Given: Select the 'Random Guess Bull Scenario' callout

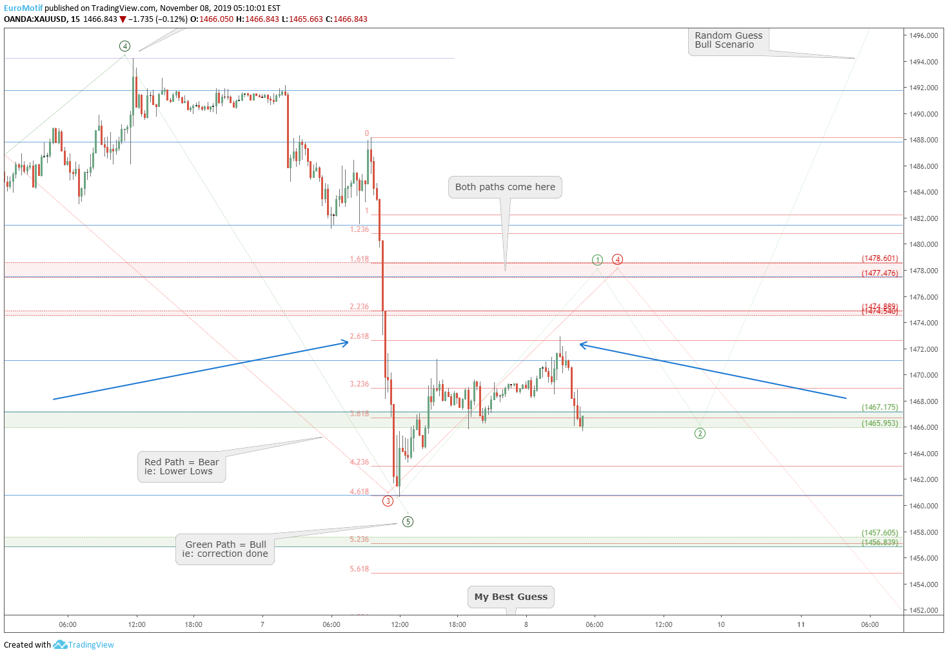Looking at the screenshot, I should pos(729,40).
